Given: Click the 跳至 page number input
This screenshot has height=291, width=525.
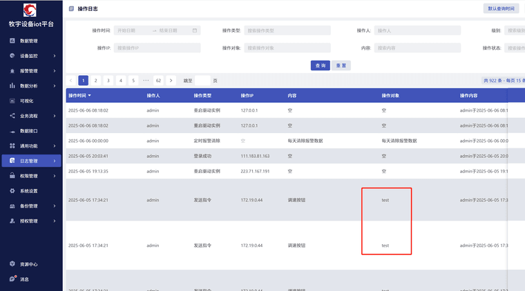Looking at the screenshot, I should 202,81.
